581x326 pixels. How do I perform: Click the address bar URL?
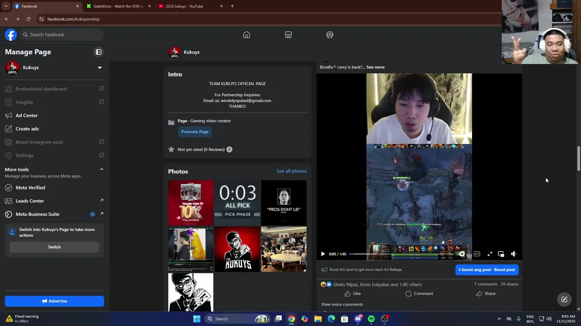74,19
